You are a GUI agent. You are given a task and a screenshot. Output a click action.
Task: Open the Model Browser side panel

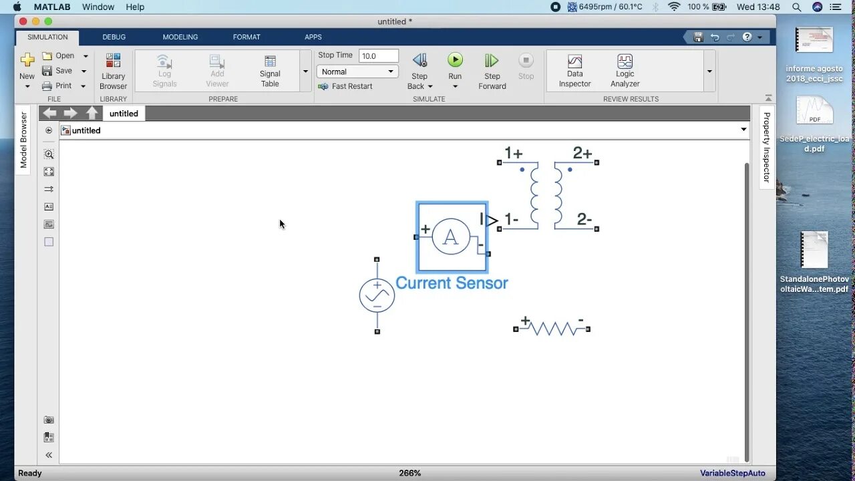pos(23,140)
